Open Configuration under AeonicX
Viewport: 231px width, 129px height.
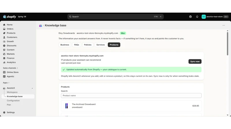click(13, 101)
